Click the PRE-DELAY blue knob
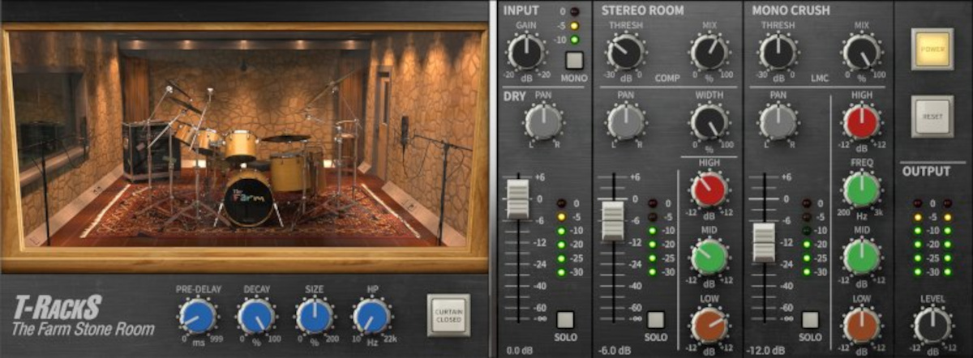The width and height of the screenshot is (973, 358). [197, 316]
